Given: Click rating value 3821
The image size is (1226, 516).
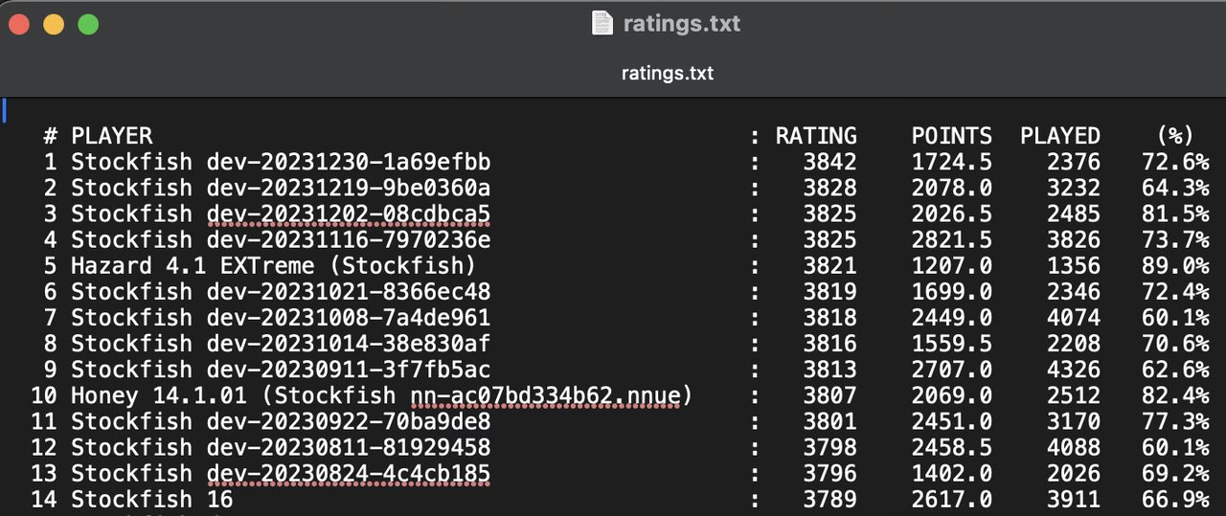Looking at the screenshot, I should 829,265.
